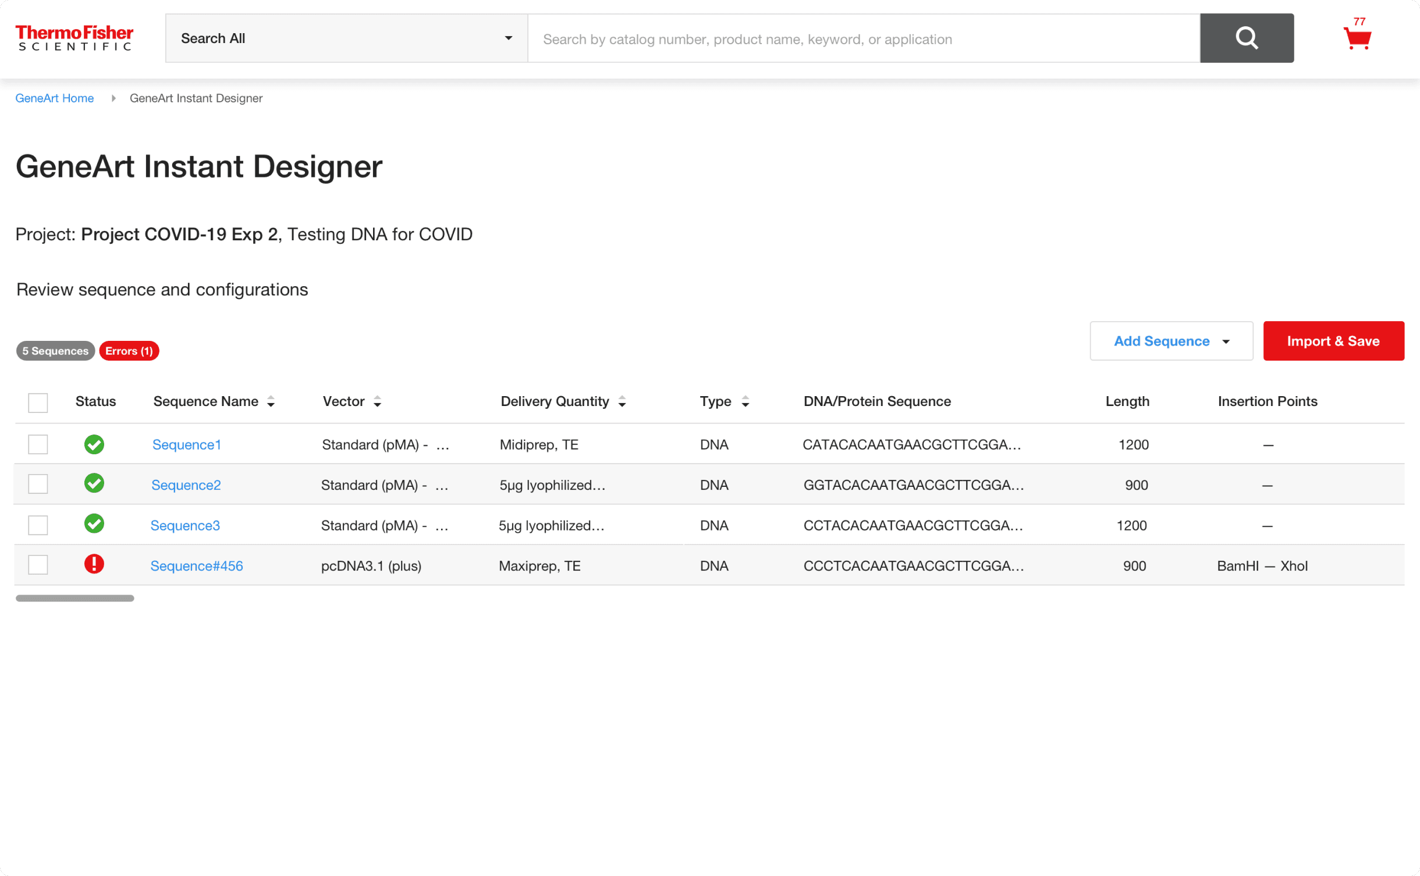
Task: Open the Sequence2 link
Action: pyautogui.click(x=186, y=485)
